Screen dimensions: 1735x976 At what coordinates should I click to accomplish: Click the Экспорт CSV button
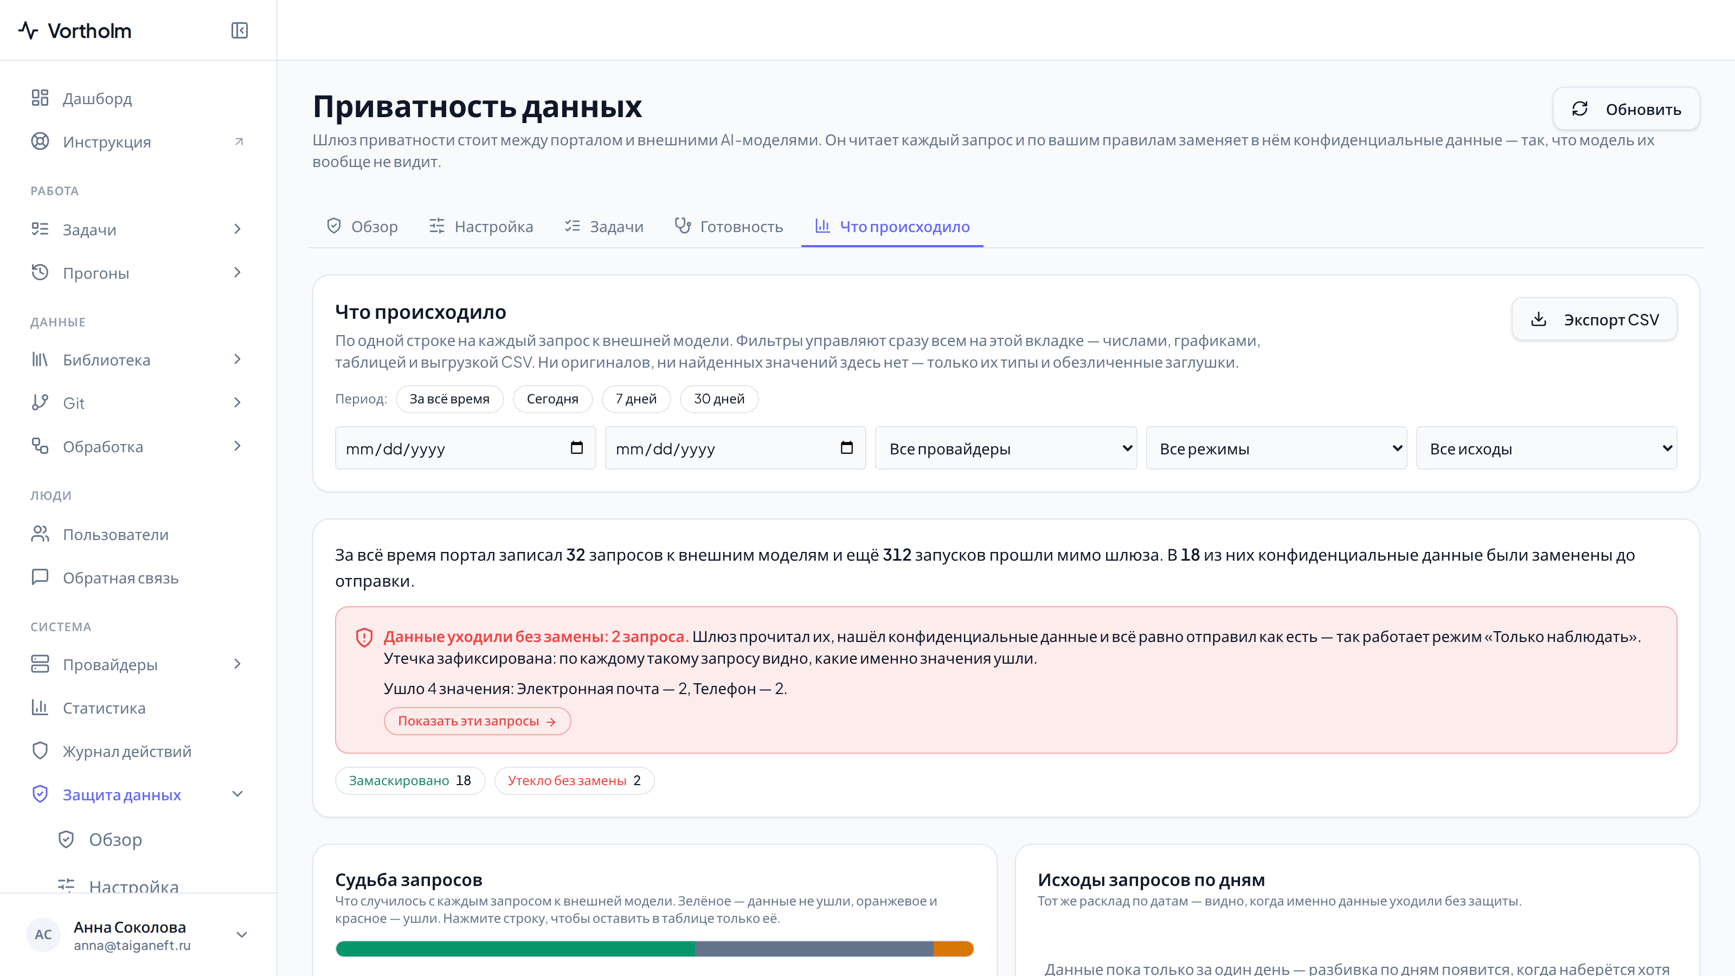click(x=1594, y=319)
